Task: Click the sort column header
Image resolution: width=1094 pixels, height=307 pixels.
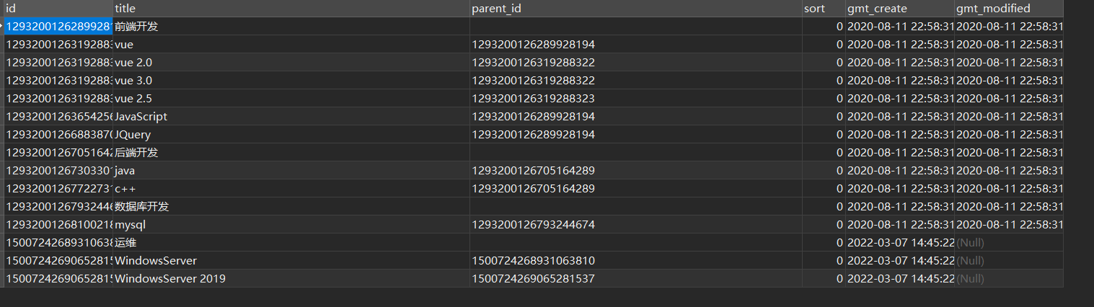Action: pyautogui.click(x=824, y=9)
